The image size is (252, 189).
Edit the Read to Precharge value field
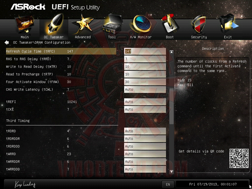pos(145,74)
